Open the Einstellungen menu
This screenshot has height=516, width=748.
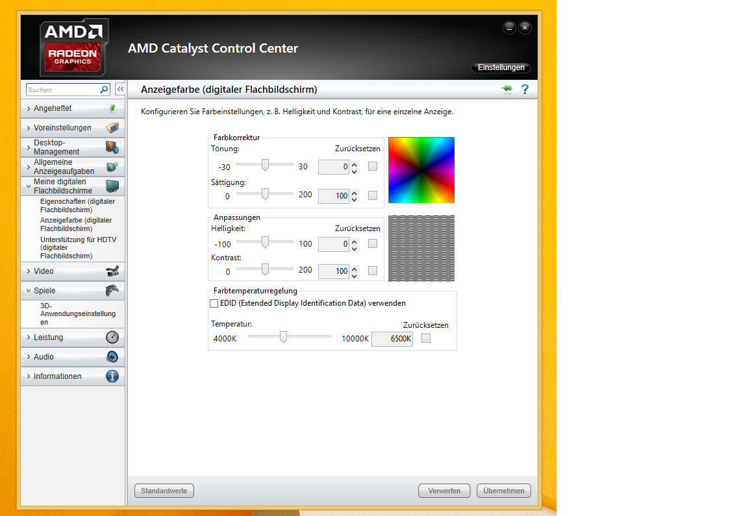[501, 68]
